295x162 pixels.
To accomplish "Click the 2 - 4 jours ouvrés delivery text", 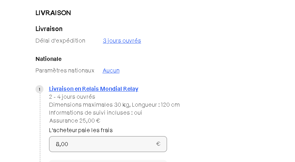I will (72, 97).
